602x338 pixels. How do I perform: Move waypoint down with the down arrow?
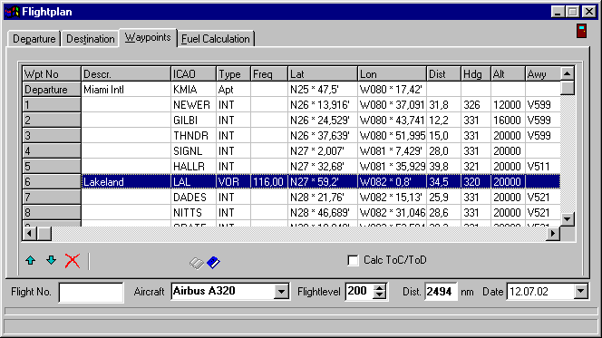(51, 261)
